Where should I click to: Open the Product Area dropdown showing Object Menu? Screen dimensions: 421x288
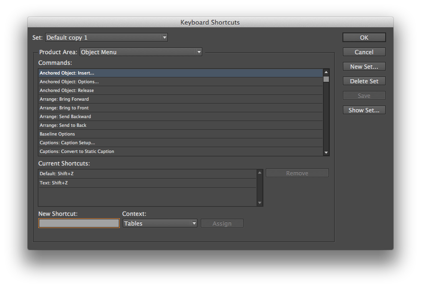[x=141, y=52]
